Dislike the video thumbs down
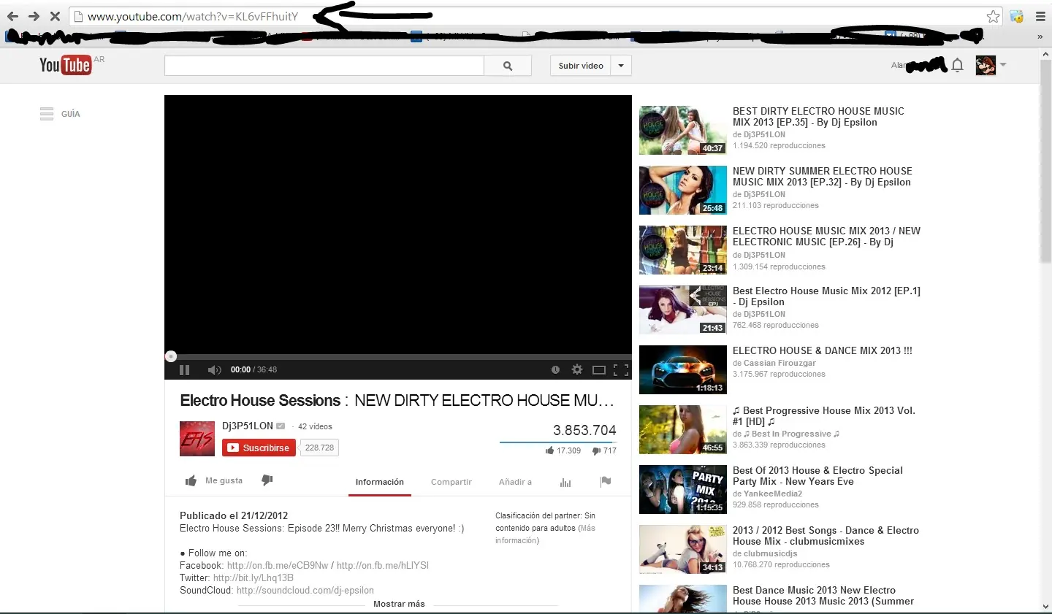1052x614 pixels. pos(267,480)
